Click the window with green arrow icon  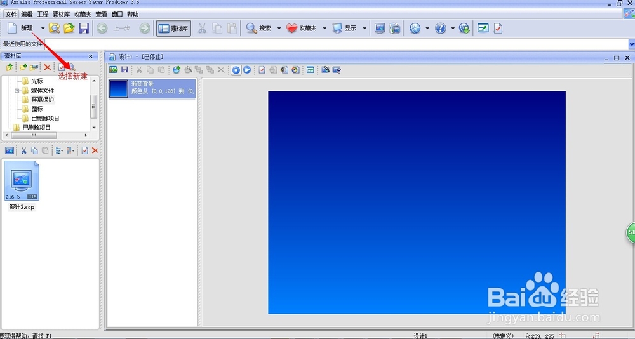point(483,28)
